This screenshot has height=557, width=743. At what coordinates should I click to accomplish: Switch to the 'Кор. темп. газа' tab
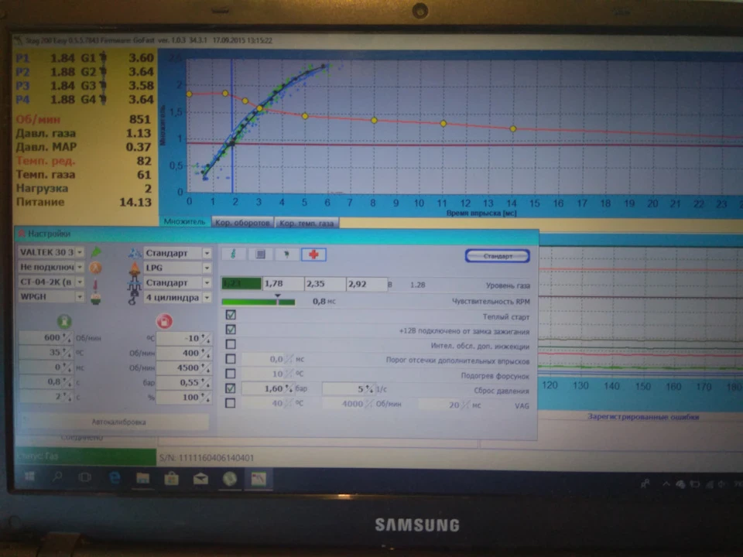[x=306, y=223]
